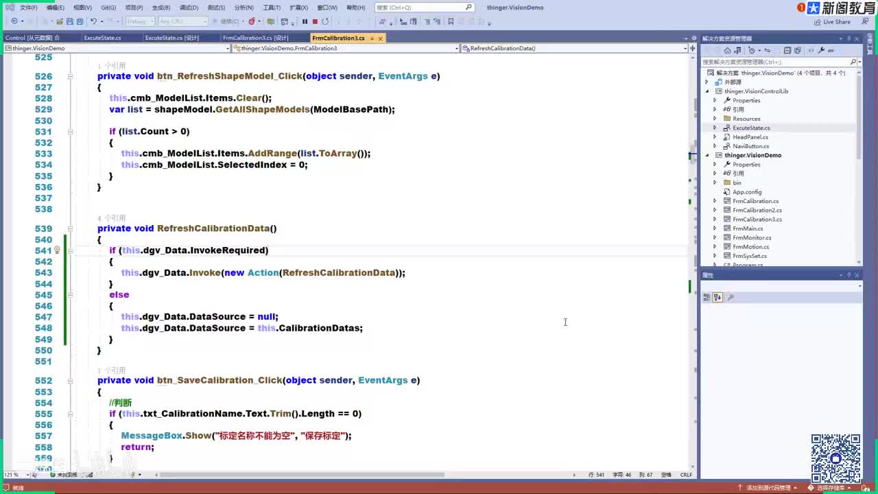Switch to the ExcuteState.cs tab
The image size is (878, 494).
tap(102, 38)
